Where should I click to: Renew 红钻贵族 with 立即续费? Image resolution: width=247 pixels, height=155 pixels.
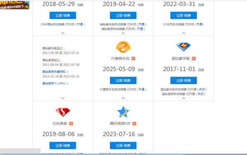click(63, 146)
